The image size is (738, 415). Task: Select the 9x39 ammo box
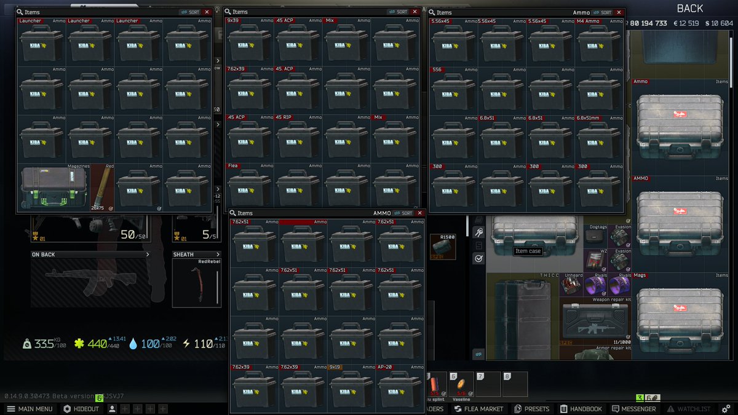click(250, 42)
